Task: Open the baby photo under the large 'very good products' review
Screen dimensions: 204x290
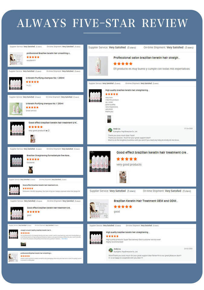Action: [x=122, y=177]
